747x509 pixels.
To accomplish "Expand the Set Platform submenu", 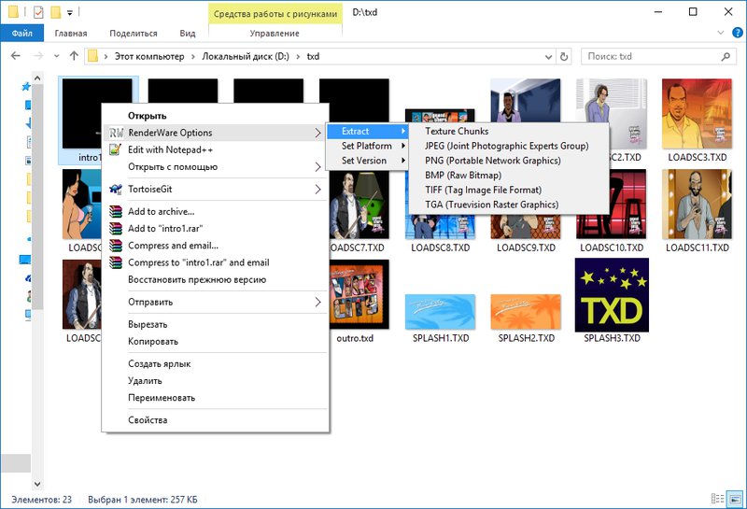I will coord(366,146).
